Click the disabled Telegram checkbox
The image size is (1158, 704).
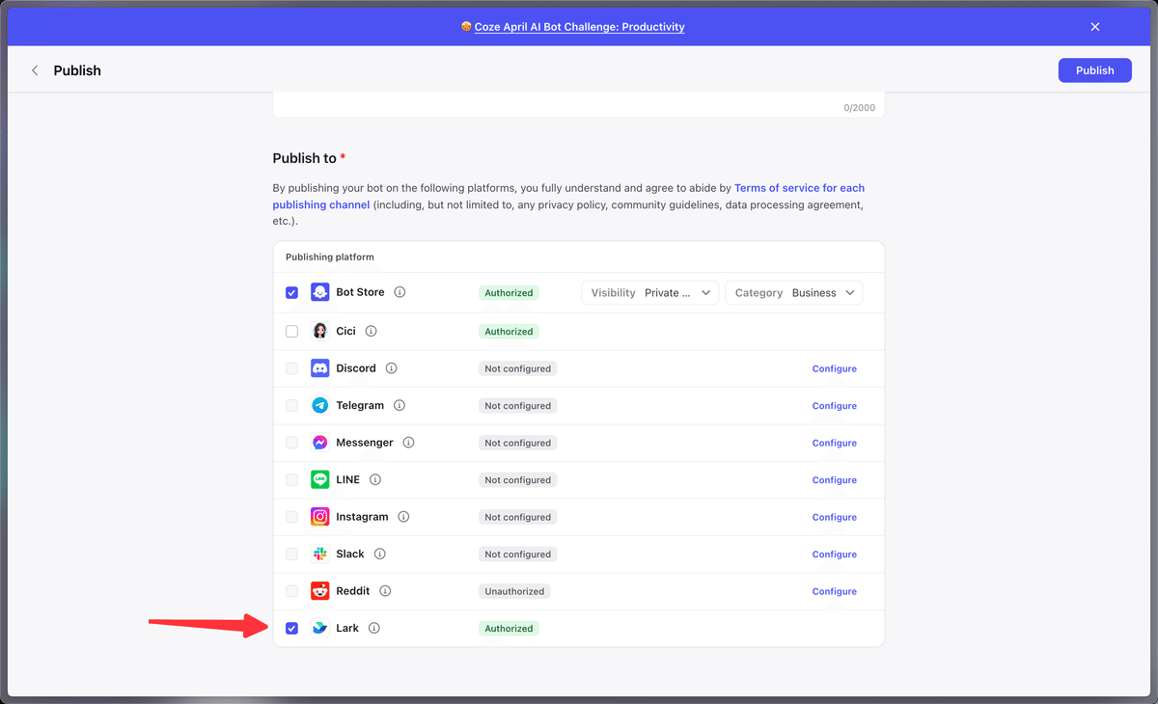pyautogui.click(x=291, y=406)
